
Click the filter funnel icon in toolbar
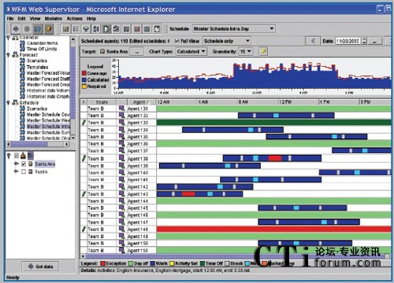pos(86,29)
